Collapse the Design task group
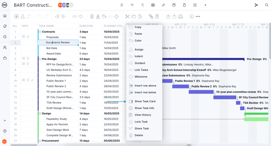This screenshot has height=146, width=271. coord(40,114)
